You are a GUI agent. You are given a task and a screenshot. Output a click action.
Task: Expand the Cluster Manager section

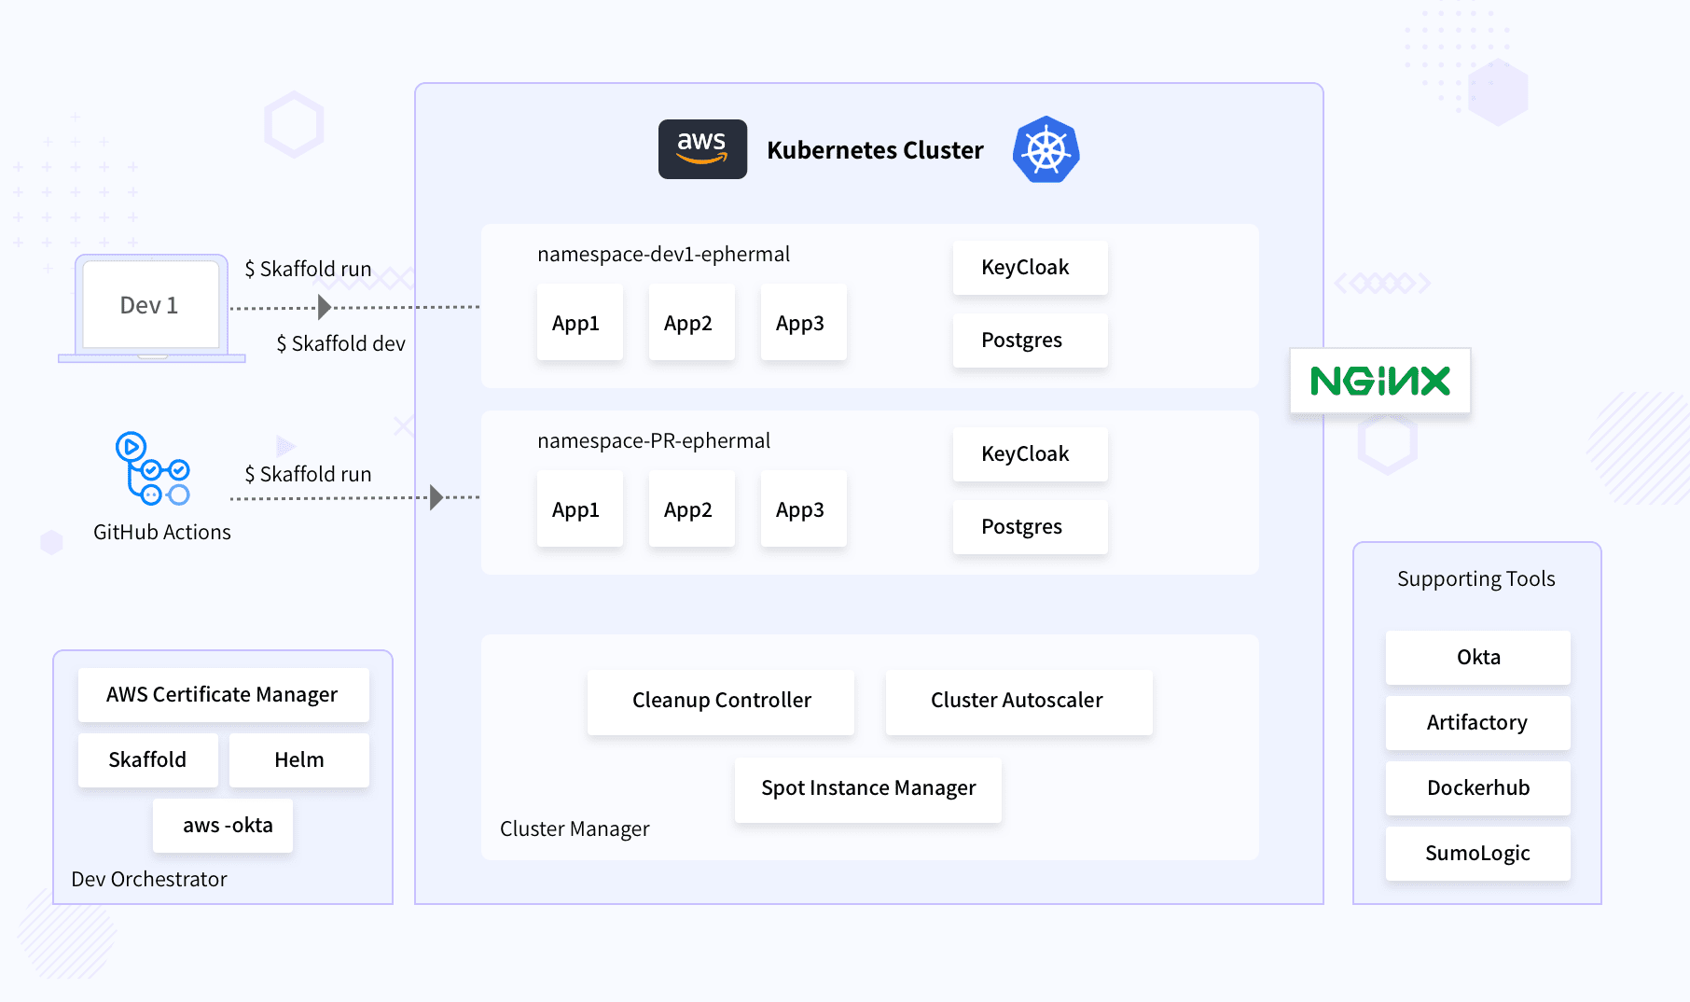pyautogui.click(x=575, y=828)
